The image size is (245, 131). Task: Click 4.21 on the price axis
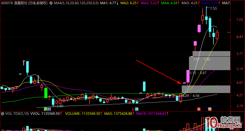coord(240,95)
